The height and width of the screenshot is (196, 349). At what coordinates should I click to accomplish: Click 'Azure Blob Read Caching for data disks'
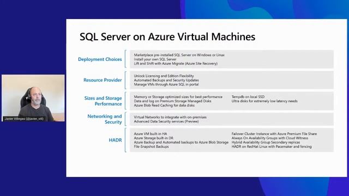click(164, 105)
